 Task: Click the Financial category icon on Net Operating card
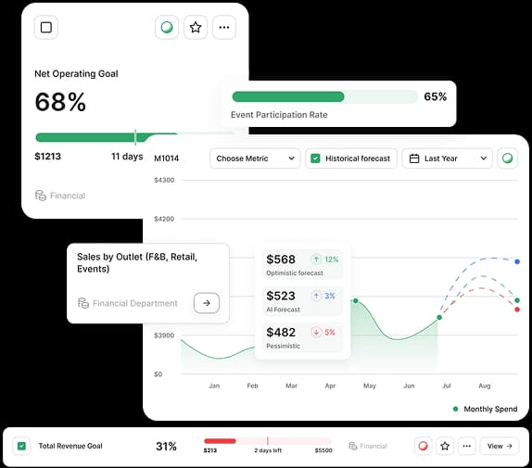coord(41,196)
